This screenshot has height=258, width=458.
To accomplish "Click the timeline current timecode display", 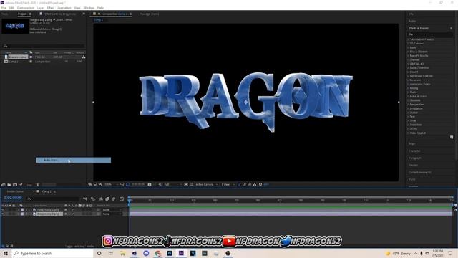I will [x=13, y=198].
